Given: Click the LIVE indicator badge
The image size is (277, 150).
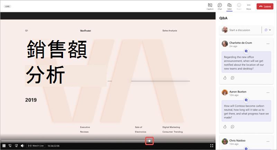Looking at the screenshot, I should tap(7, 7).
